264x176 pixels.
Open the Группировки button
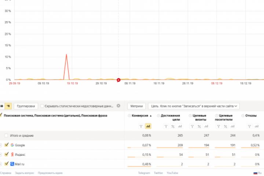(x=26, y=106)
